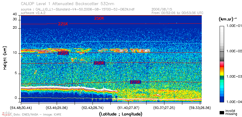Click the '225K' label near 25 km height
The width and height of the screenshot is (242, 117).
[63, 24]
